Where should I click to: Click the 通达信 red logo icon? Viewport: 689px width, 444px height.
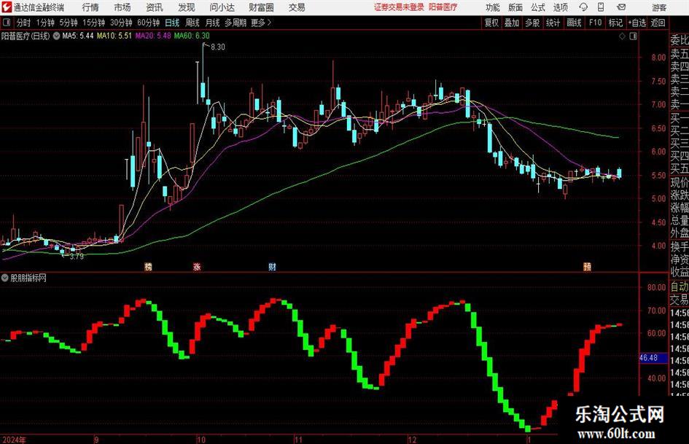click(x=6, y=7)
